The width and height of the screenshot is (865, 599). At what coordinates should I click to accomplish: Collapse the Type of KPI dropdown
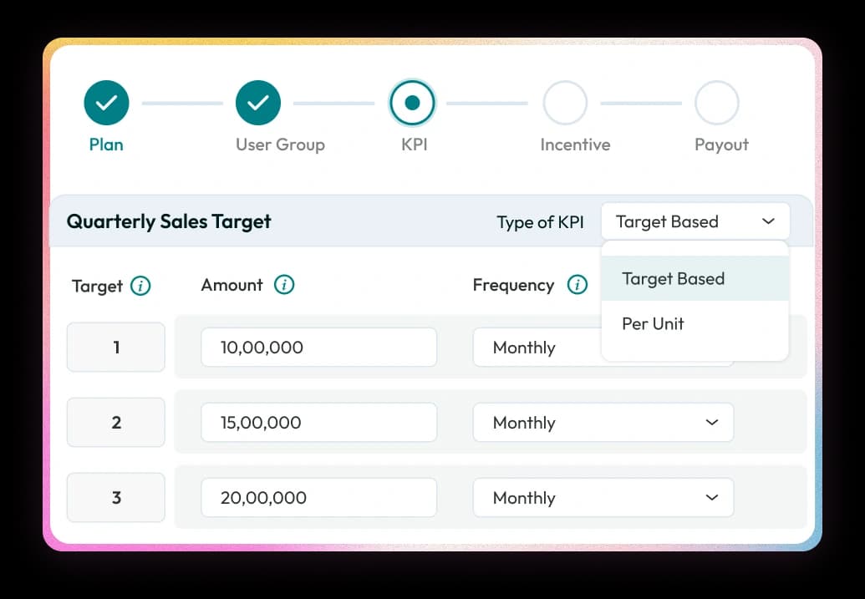695,221
